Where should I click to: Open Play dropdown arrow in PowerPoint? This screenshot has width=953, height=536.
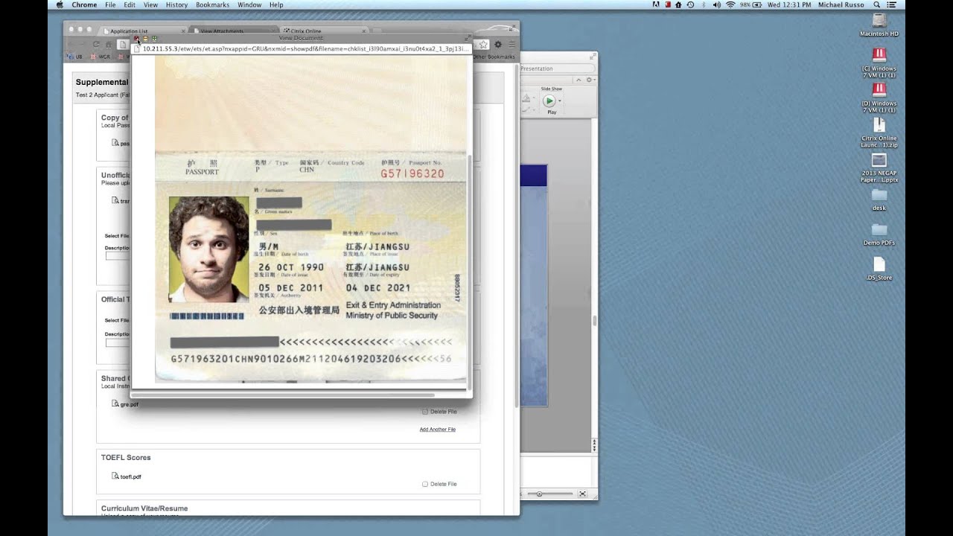[559, 100]
